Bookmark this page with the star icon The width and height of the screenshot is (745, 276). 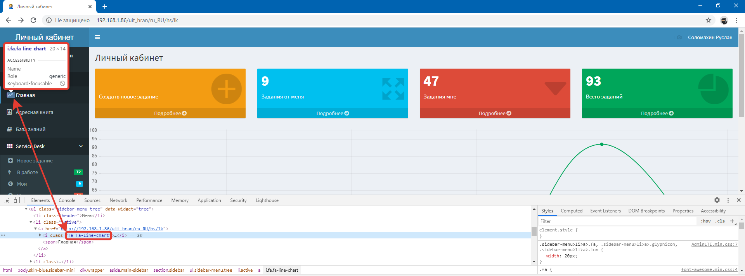[x=709, y=20]
